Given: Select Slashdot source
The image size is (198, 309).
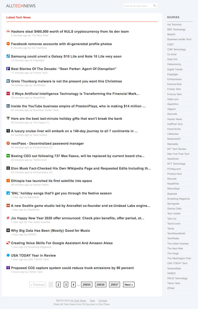Looking at the screenshot, I should pos(172,194).
